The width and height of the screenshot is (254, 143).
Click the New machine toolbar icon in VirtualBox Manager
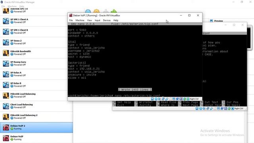(x=88, y=11)
